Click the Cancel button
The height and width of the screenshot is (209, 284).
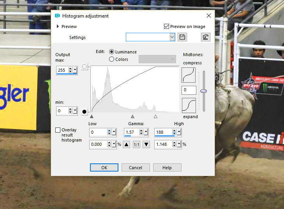click(x=136, y=168)
